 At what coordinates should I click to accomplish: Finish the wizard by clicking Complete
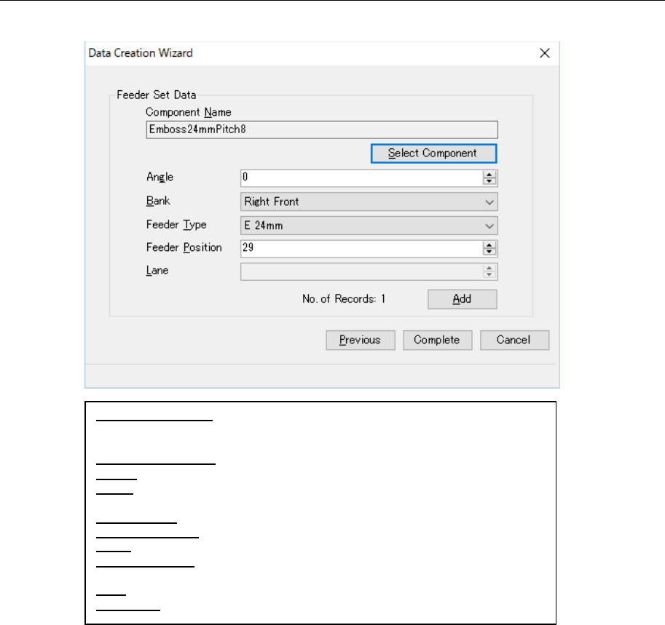point(437,340)
